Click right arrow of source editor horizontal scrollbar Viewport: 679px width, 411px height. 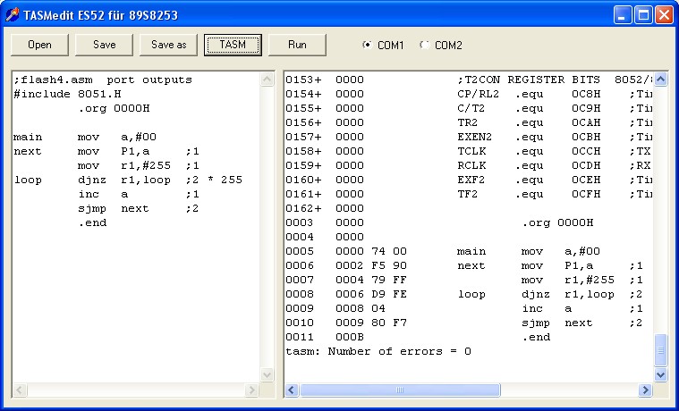coord(252,390)
